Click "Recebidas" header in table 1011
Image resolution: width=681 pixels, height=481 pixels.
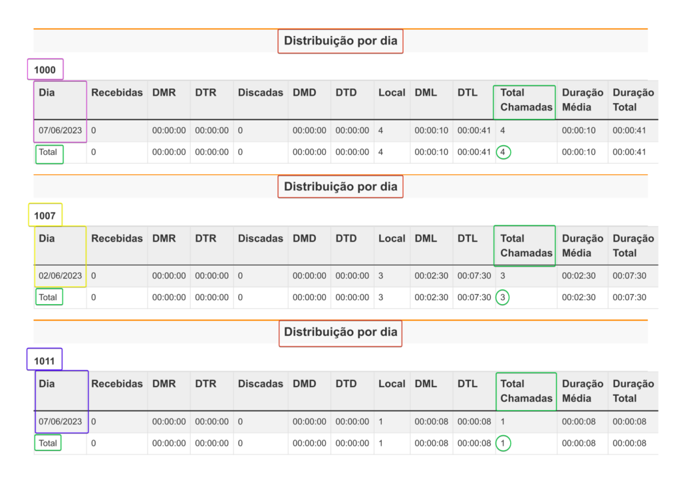(117, 384)
